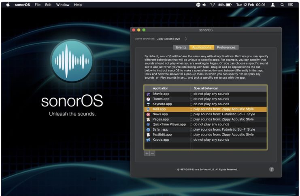
Task: Click the iTunes.app music icon
Action: click(x=148, y=99)
